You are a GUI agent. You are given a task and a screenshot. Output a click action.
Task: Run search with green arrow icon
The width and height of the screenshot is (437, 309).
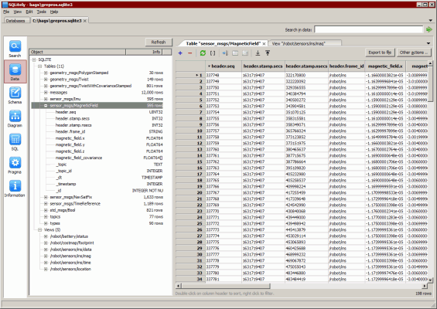coord(429,29)
